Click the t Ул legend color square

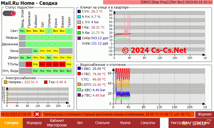[x=79, y=11]
